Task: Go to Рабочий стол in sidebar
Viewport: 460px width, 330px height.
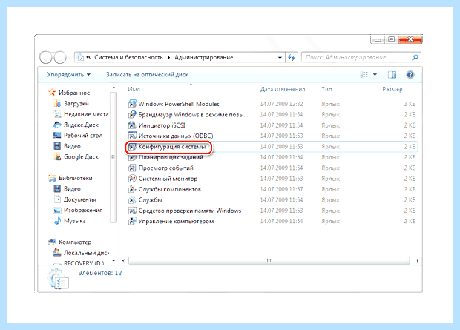Action: tap(83, 136)
